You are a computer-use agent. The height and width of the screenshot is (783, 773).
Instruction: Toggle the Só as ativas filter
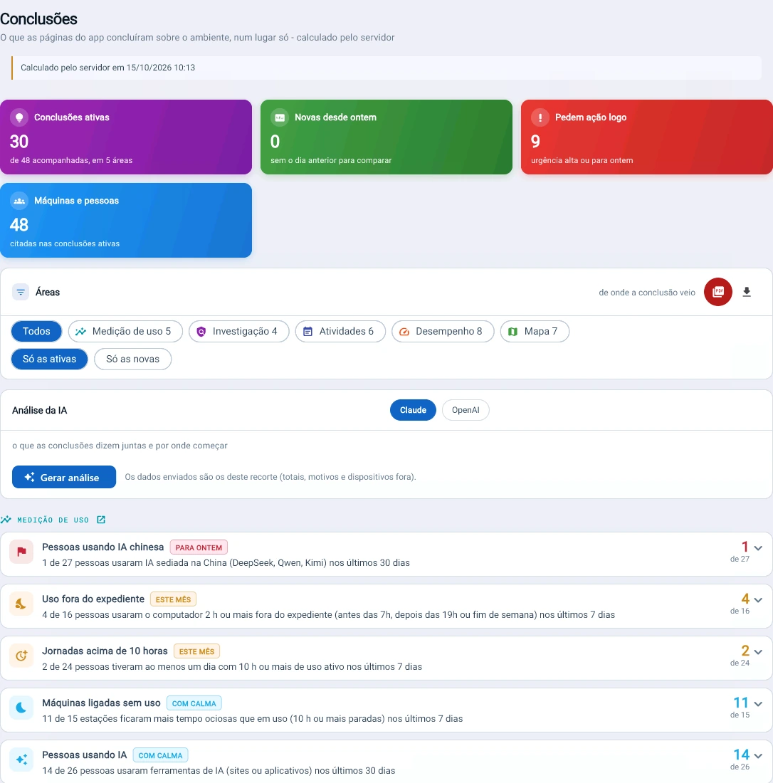49,359
